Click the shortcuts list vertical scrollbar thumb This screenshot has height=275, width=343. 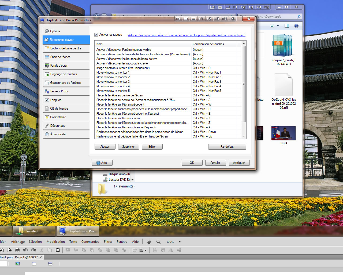(x=244, y=84)
